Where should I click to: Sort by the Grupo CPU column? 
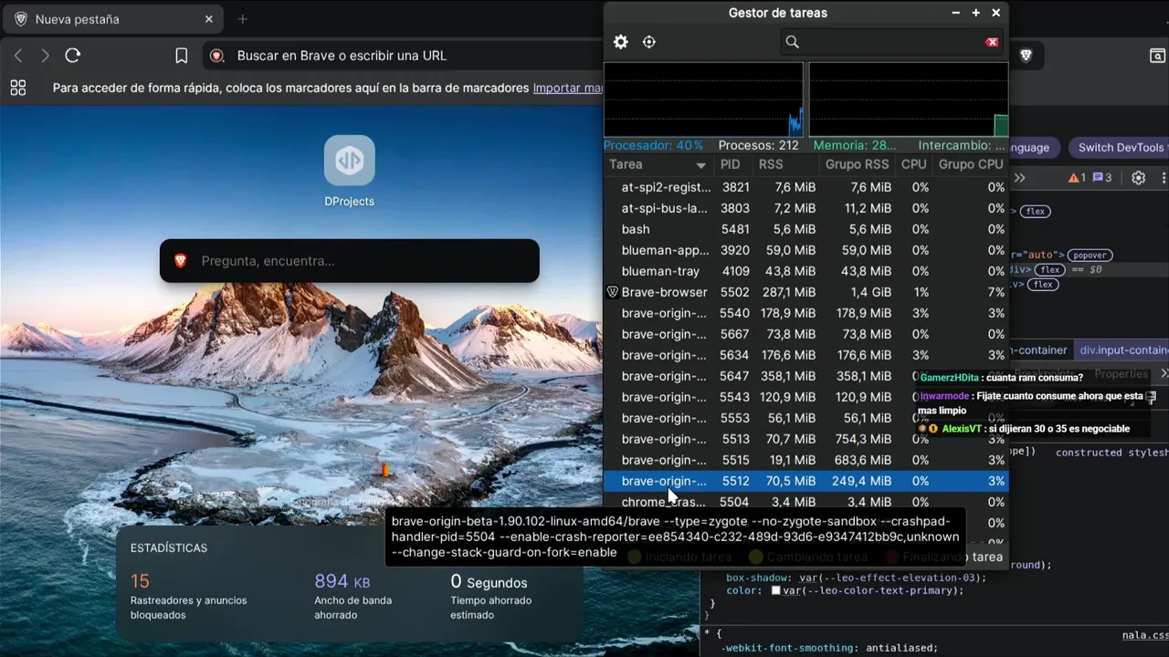pyautogui.click(x=970, y=164)
